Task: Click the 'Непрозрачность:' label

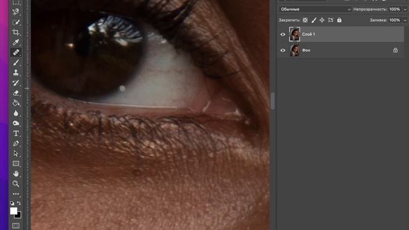Action: pyautogui.click(x=370, y=10)
